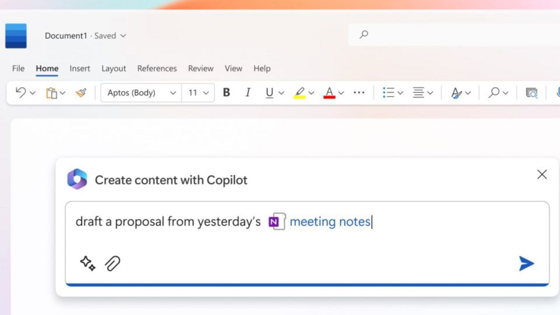Click the paperclip attach file icon
The width and height of the screenshot is (560, 315).
[x=113, y=263]
